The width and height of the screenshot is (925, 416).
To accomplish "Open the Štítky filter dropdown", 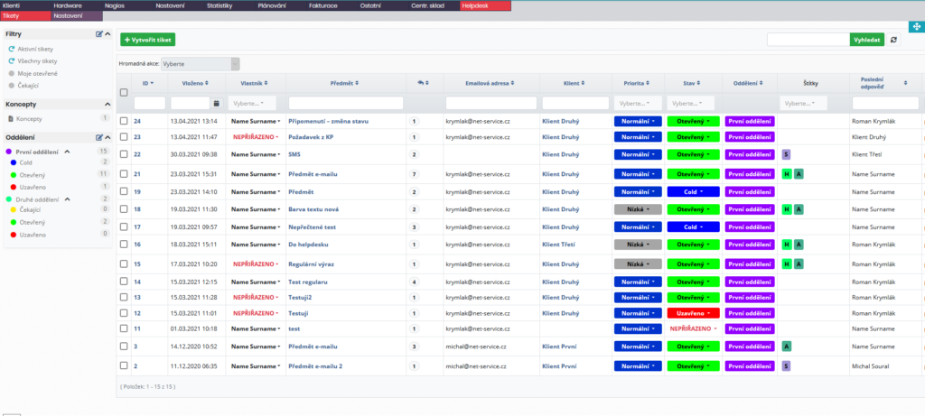I will coord(803,103).
